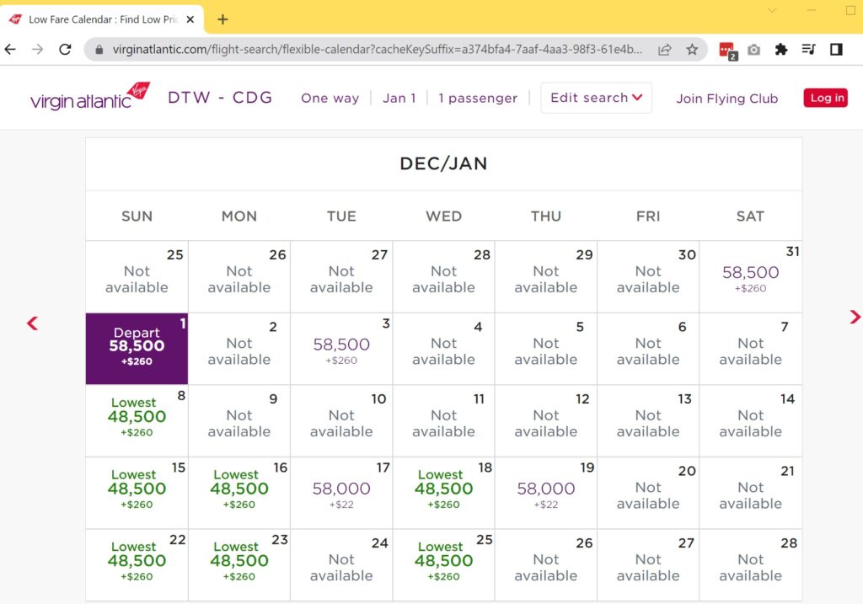Click the red extension icon showing a badge
This screenshot has height=604, width=863.
click(725, 49)
